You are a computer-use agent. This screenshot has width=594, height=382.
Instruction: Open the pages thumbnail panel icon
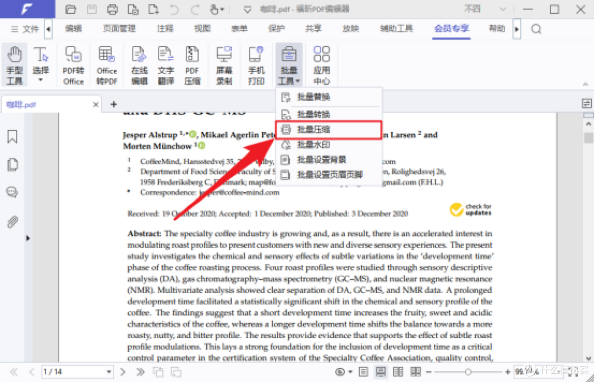coord(12,164)
